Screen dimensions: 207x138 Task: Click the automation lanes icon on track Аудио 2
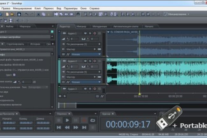coord(63,82)
